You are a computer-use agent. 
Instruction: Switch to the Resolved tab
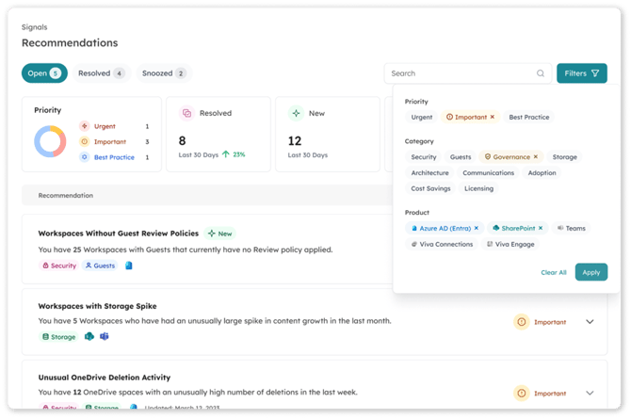101,73
